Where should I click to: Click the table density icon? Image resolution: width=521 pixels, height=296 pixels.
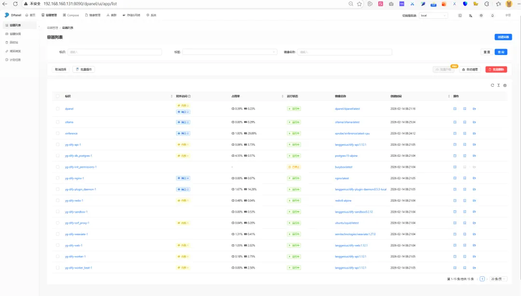(x=499, y=85)
